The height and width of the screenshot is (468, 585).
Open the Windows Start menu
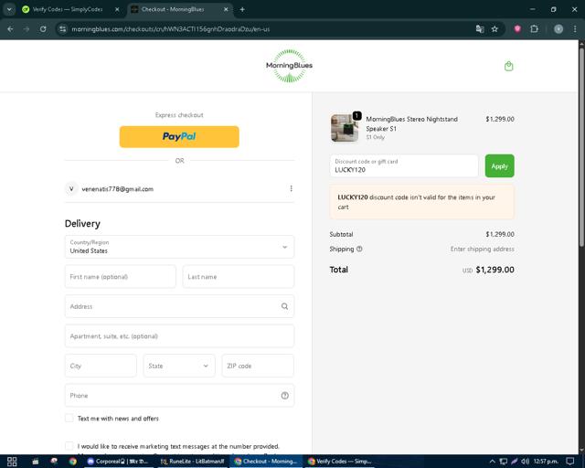click(x=12, y=462)
